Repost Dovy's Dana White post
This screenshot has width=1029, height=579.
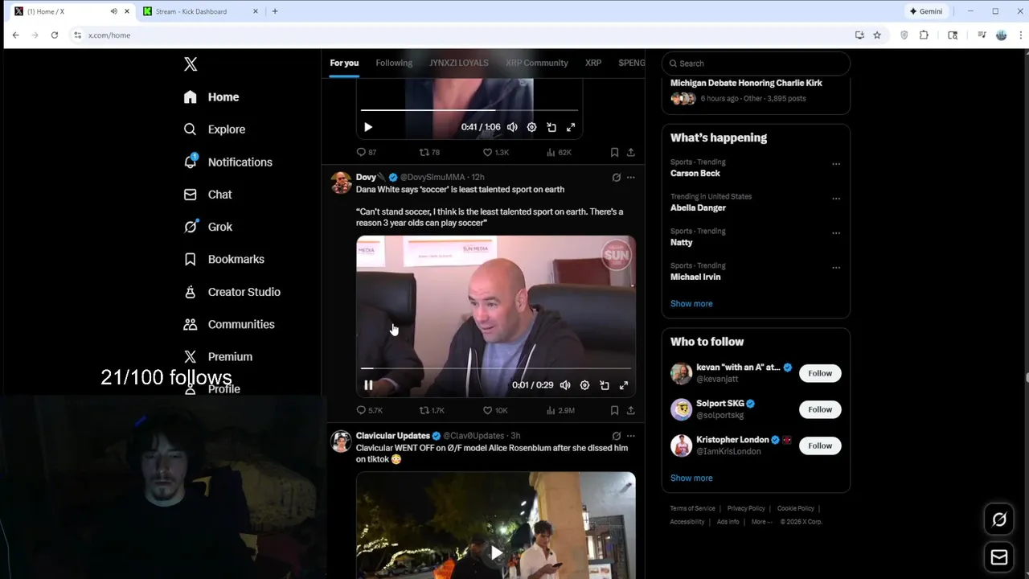tap(432, 410)
